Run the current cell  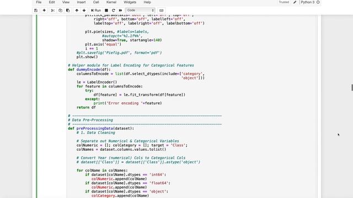pos(96,10)
